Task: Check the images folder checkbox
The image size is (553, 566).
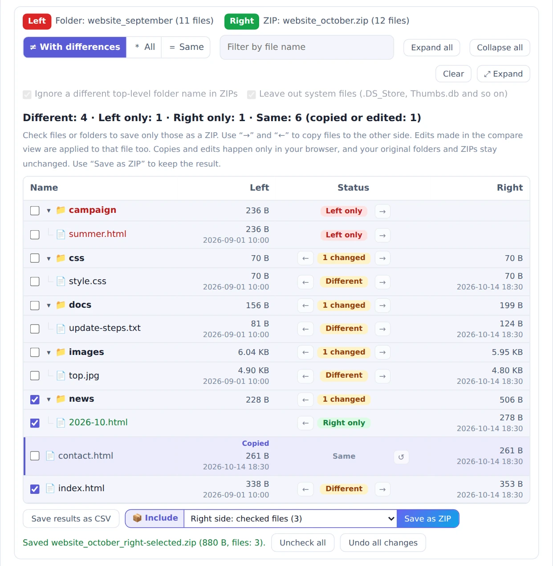Action: [x=35, y=352]
